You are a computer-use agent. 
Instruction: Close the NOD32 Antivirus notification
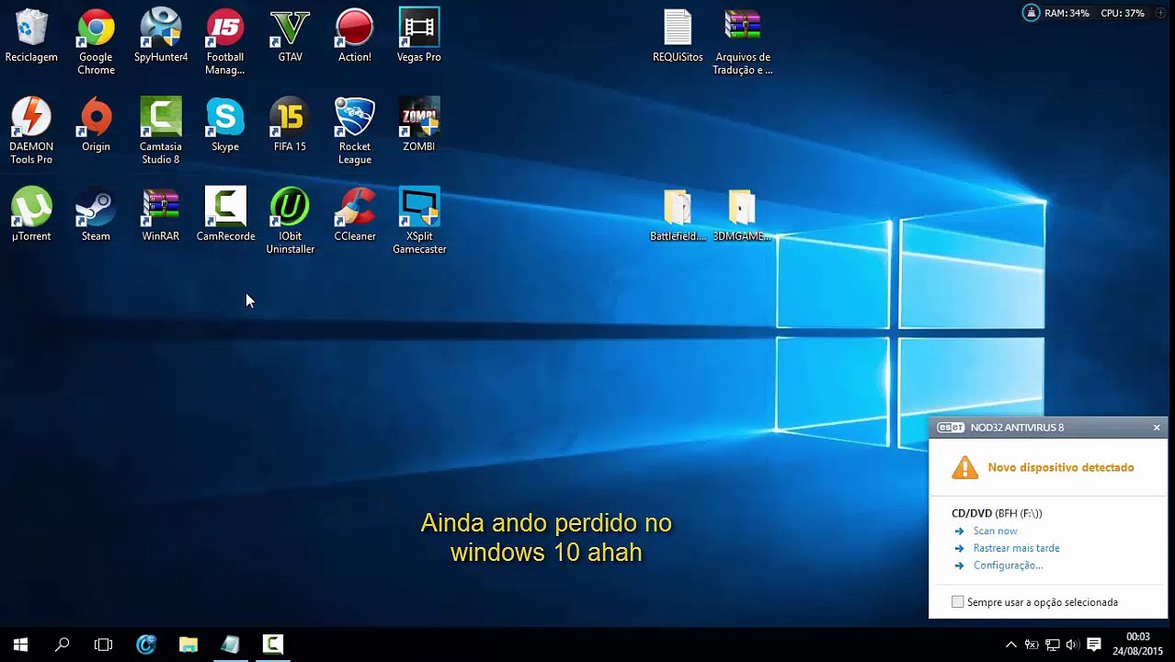pos(1157,428)
